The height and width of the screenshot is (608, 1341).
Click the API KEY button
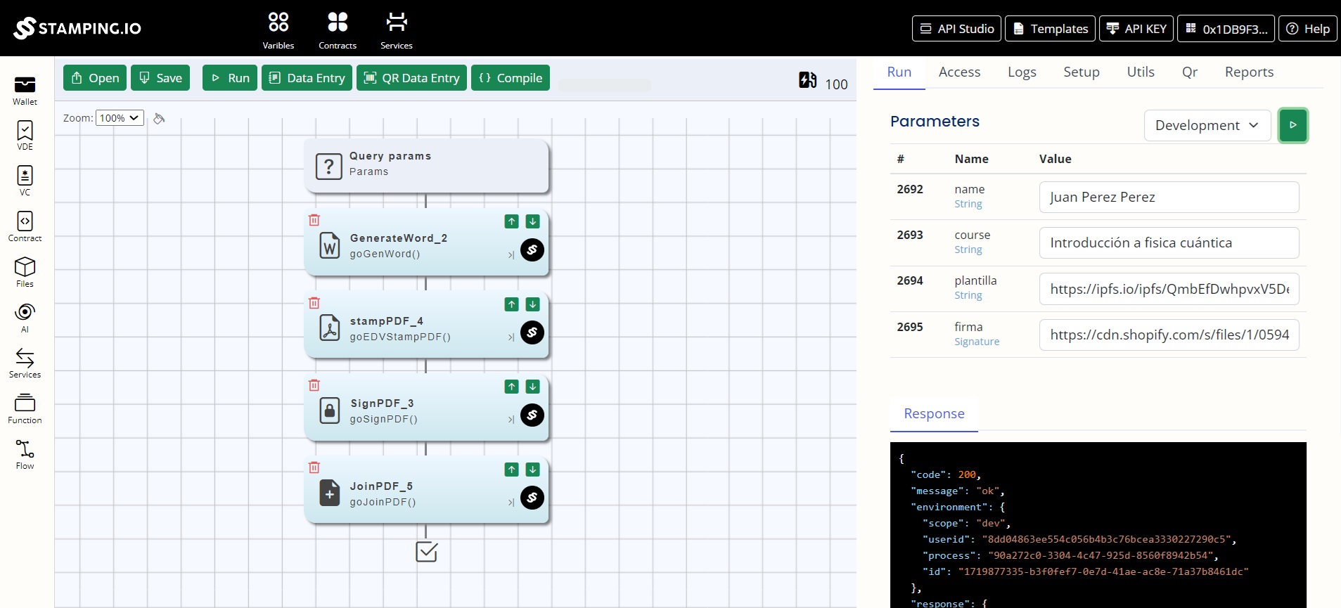coord(1136,29)
